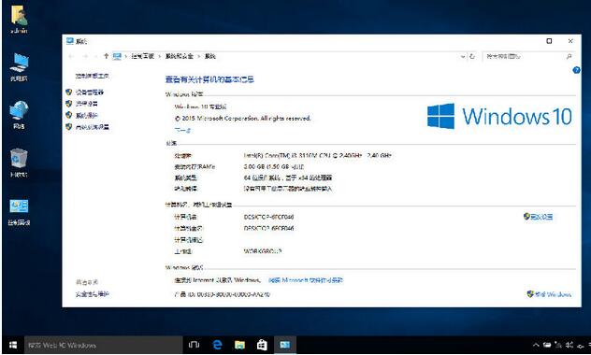Open File Explorer from the taskbar
The height and width of the screenshot is (355, 591).
(239, 345)
